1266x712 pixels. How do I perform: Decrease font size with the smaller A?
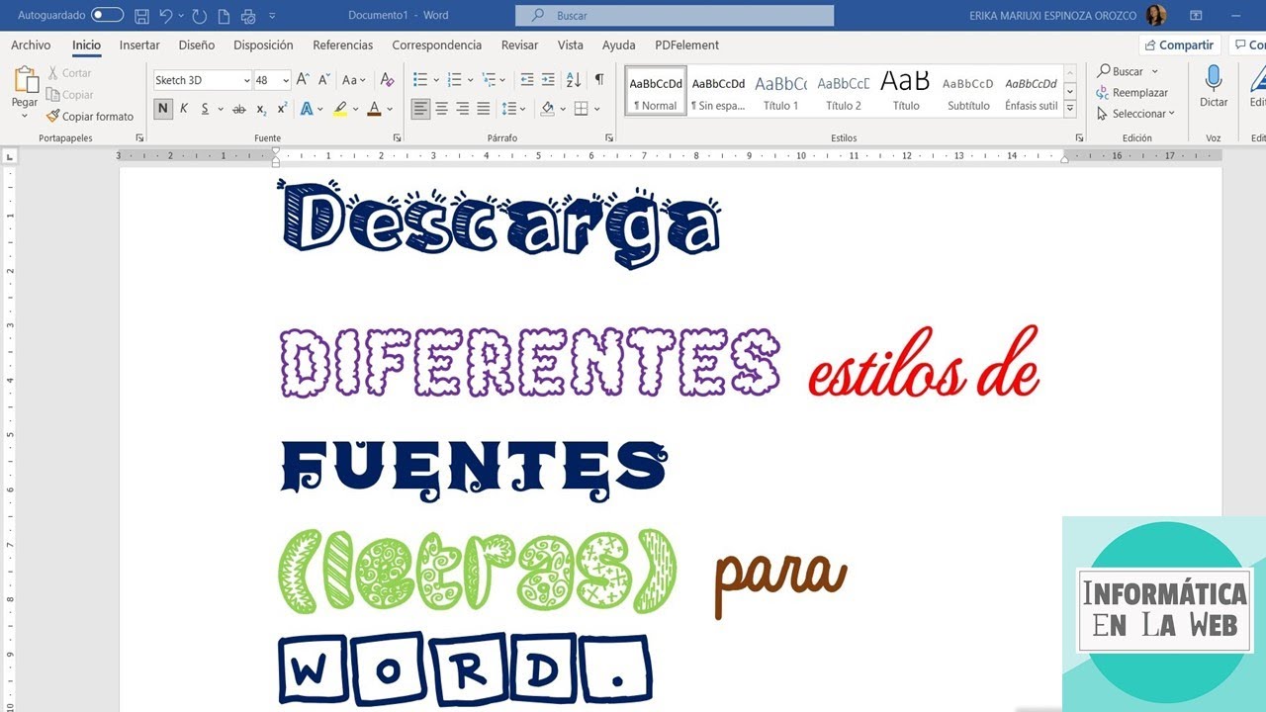point(324,80)
